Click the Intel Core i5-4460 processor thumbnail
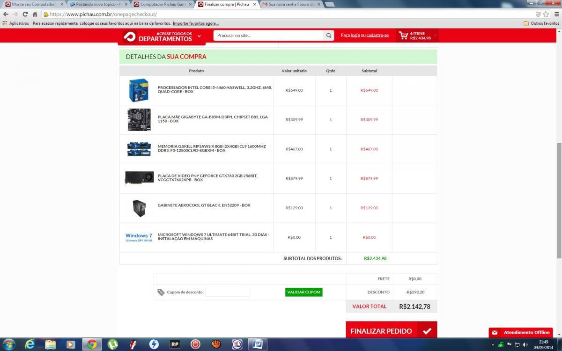This screenshot has height=351, width=562. click(x=139, y=90)
